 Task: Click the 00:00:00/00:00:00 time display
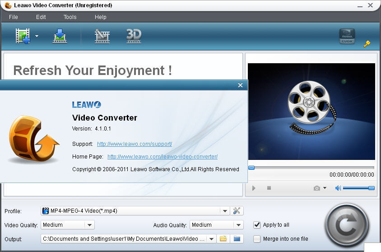352,174
